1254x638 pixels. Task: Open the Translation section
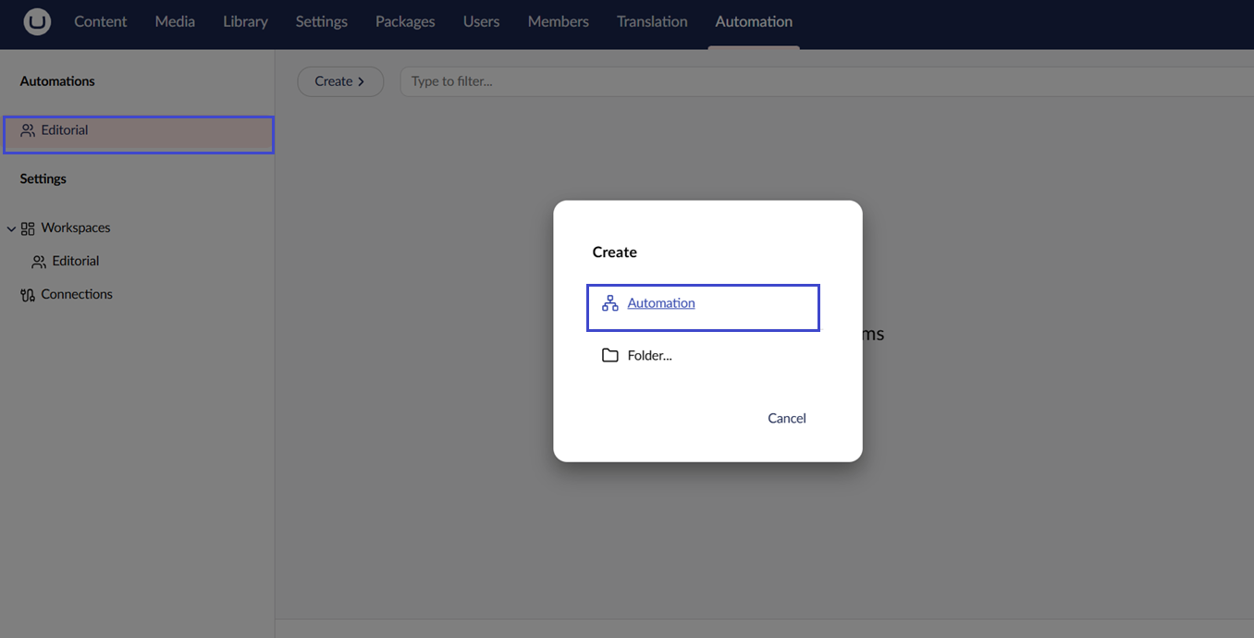click(652, 21)
